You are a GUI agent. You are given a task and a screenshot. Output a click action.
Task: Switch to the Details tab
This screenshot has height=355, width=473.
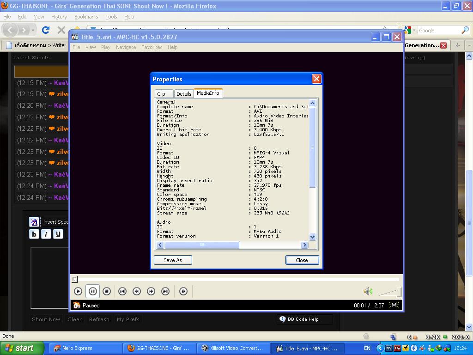tap(183, 94)
